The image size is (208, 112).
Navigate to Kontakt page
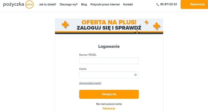128,4
